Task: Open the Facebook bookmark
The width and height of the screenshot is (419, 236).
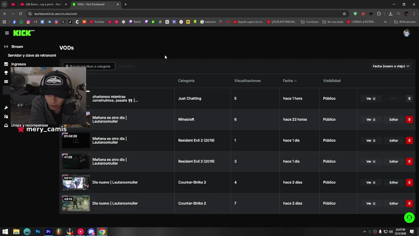Action: point(14,22)
